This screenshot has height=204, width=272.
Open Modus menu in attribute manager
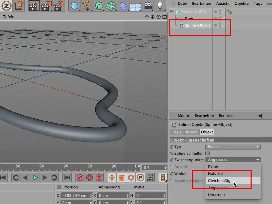[184, 116]
